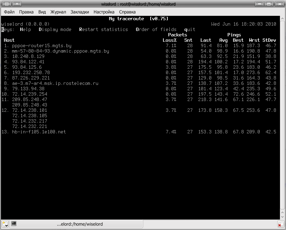Click alternate host 209.85.248.43
The height and width of the screenshot is (230, 286).
[x=30, y=105]
